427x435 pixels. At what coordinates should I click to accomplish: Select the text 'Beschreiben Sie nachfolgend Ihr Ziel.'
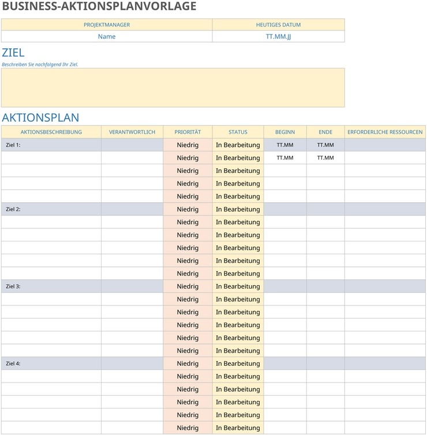(x=40, y=65)
